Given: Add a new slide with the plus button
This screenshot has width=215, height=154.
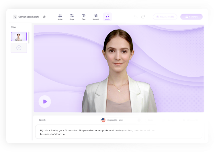Looking at the screenshot, I should point(19,48).
